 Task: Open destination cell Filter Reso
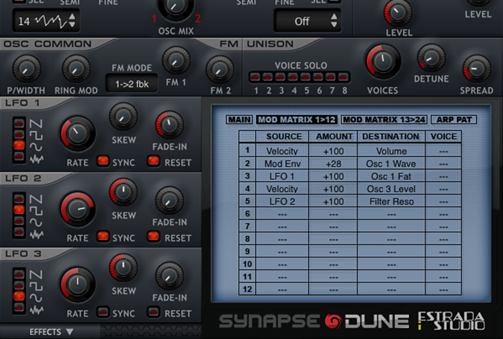pos(391,202)
